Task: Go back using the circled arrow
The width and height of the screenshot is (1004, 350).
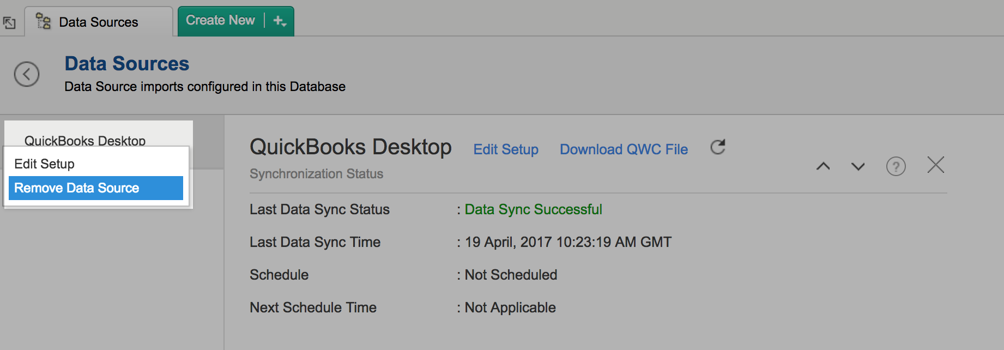Action: pyautogui.click(x=27, y=74)
